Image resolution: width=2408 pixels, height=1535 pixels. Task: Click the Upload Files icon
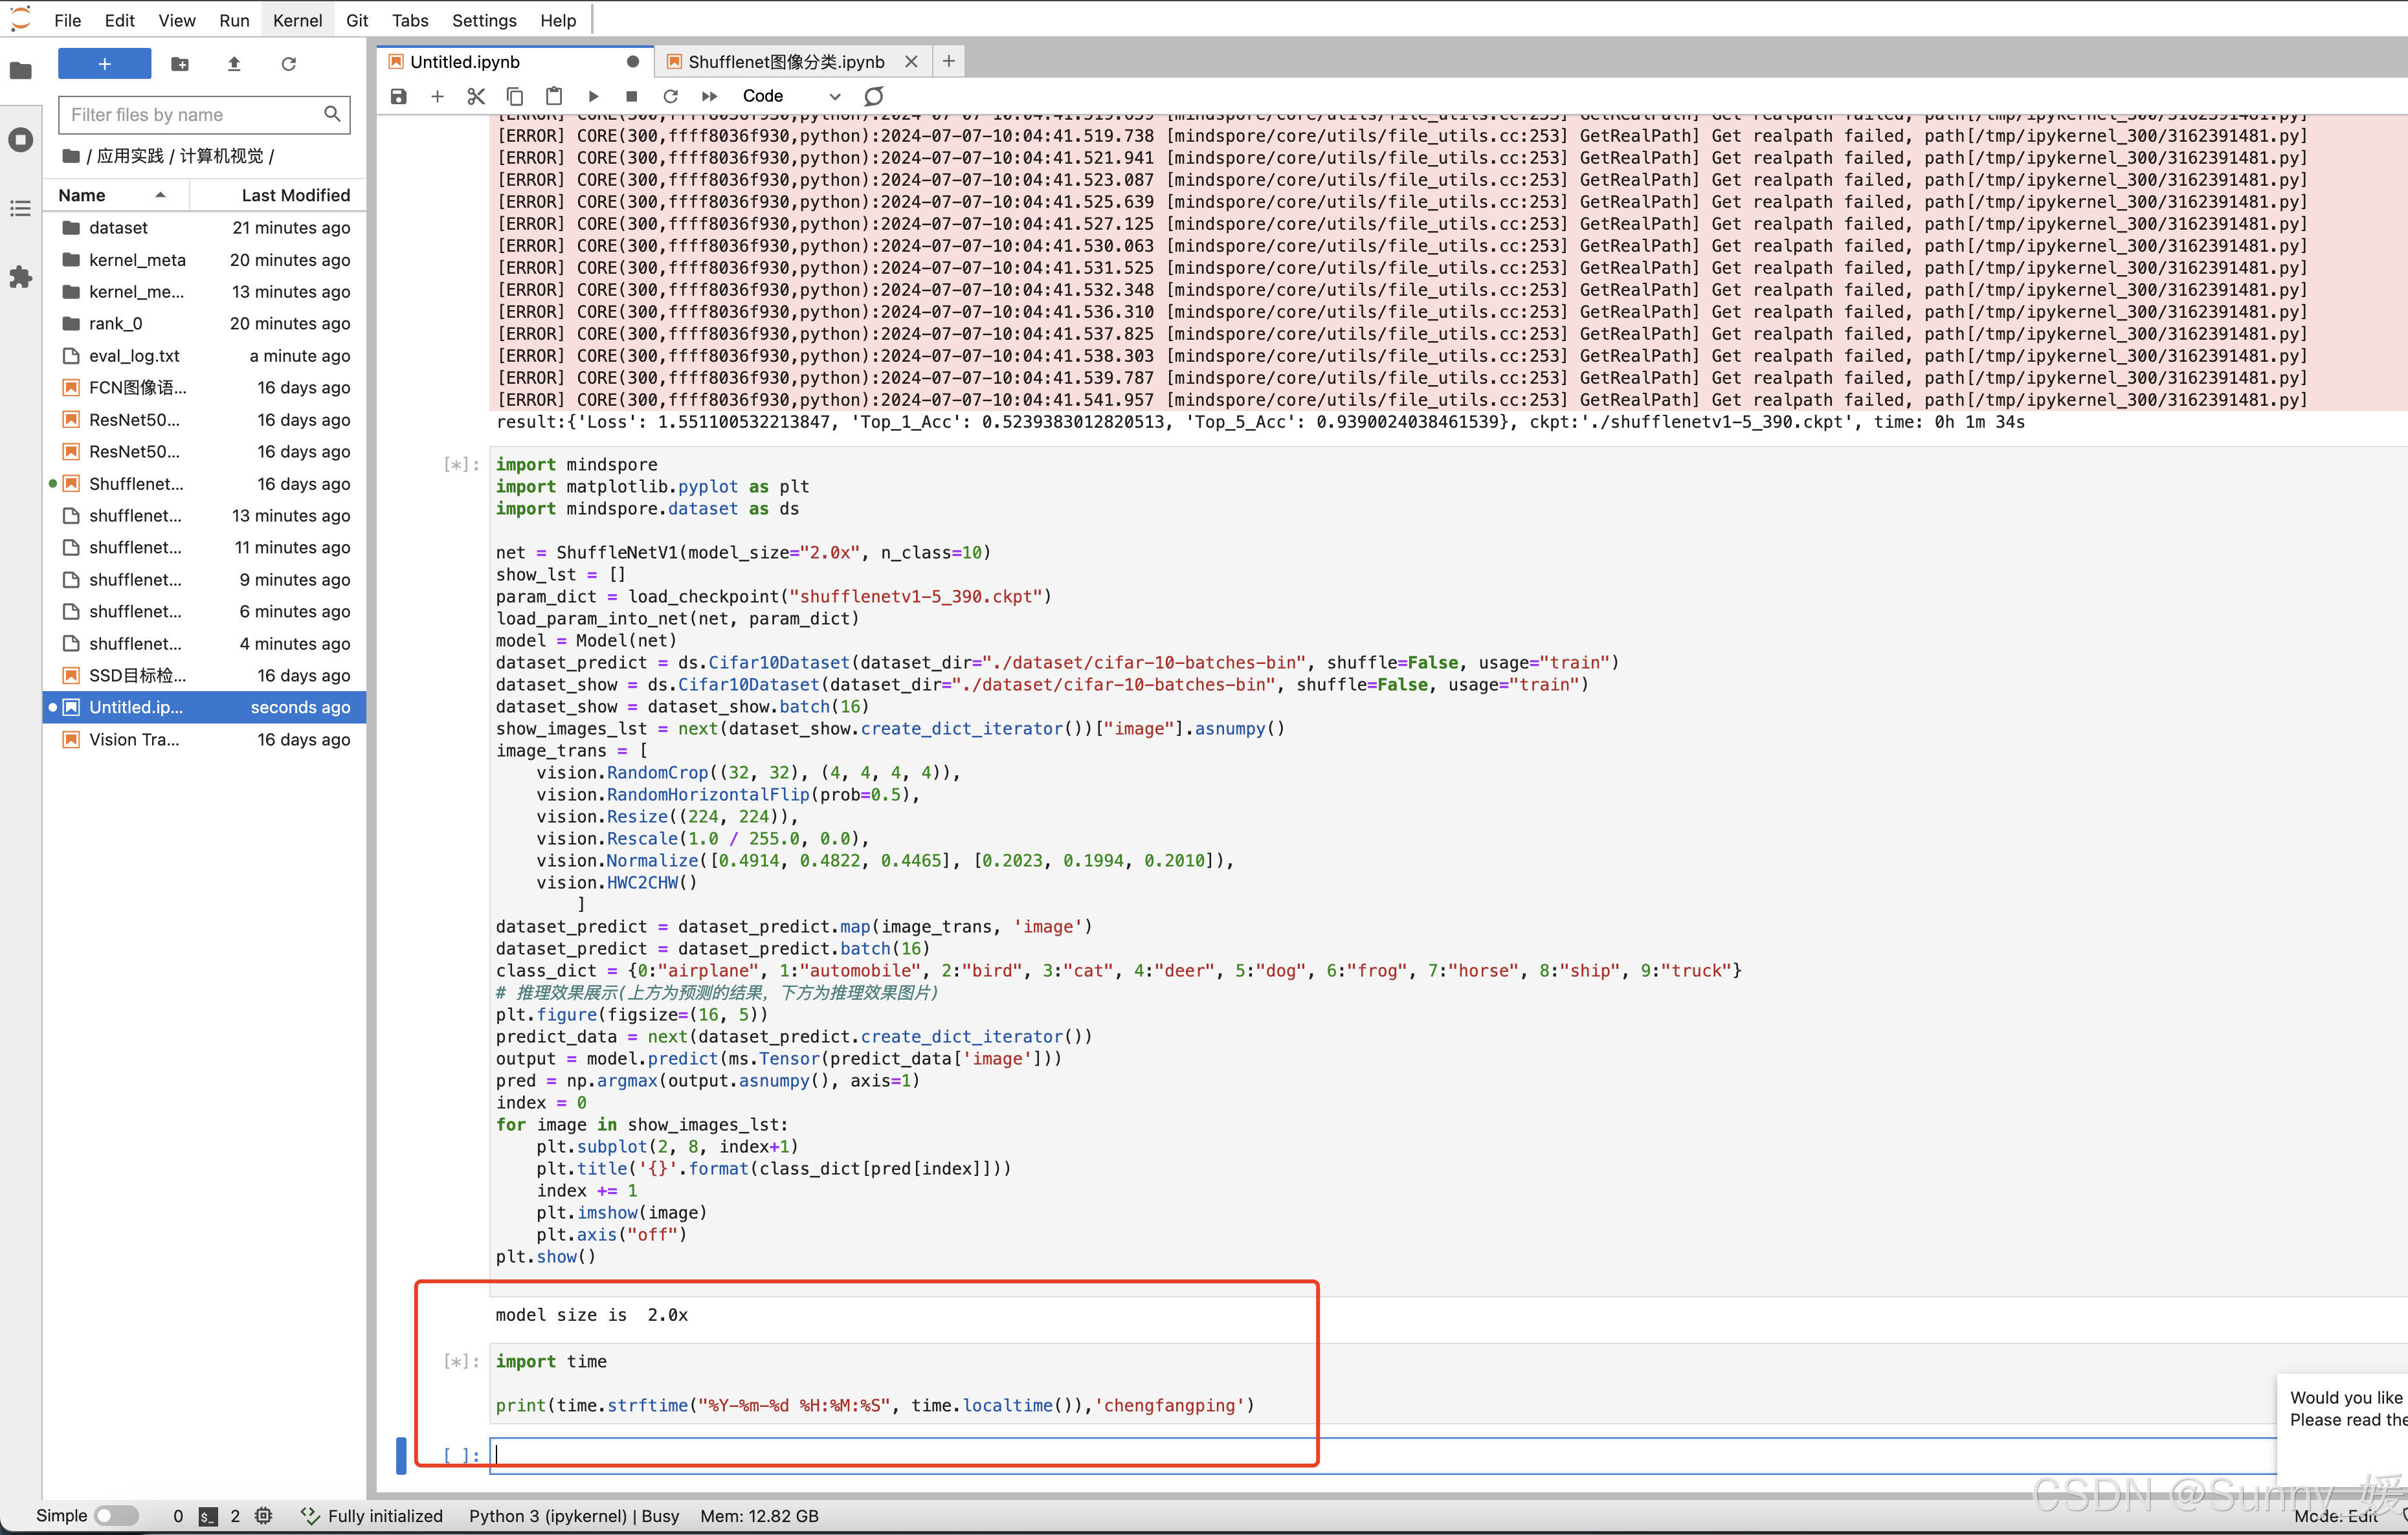(x=234, y=64)
